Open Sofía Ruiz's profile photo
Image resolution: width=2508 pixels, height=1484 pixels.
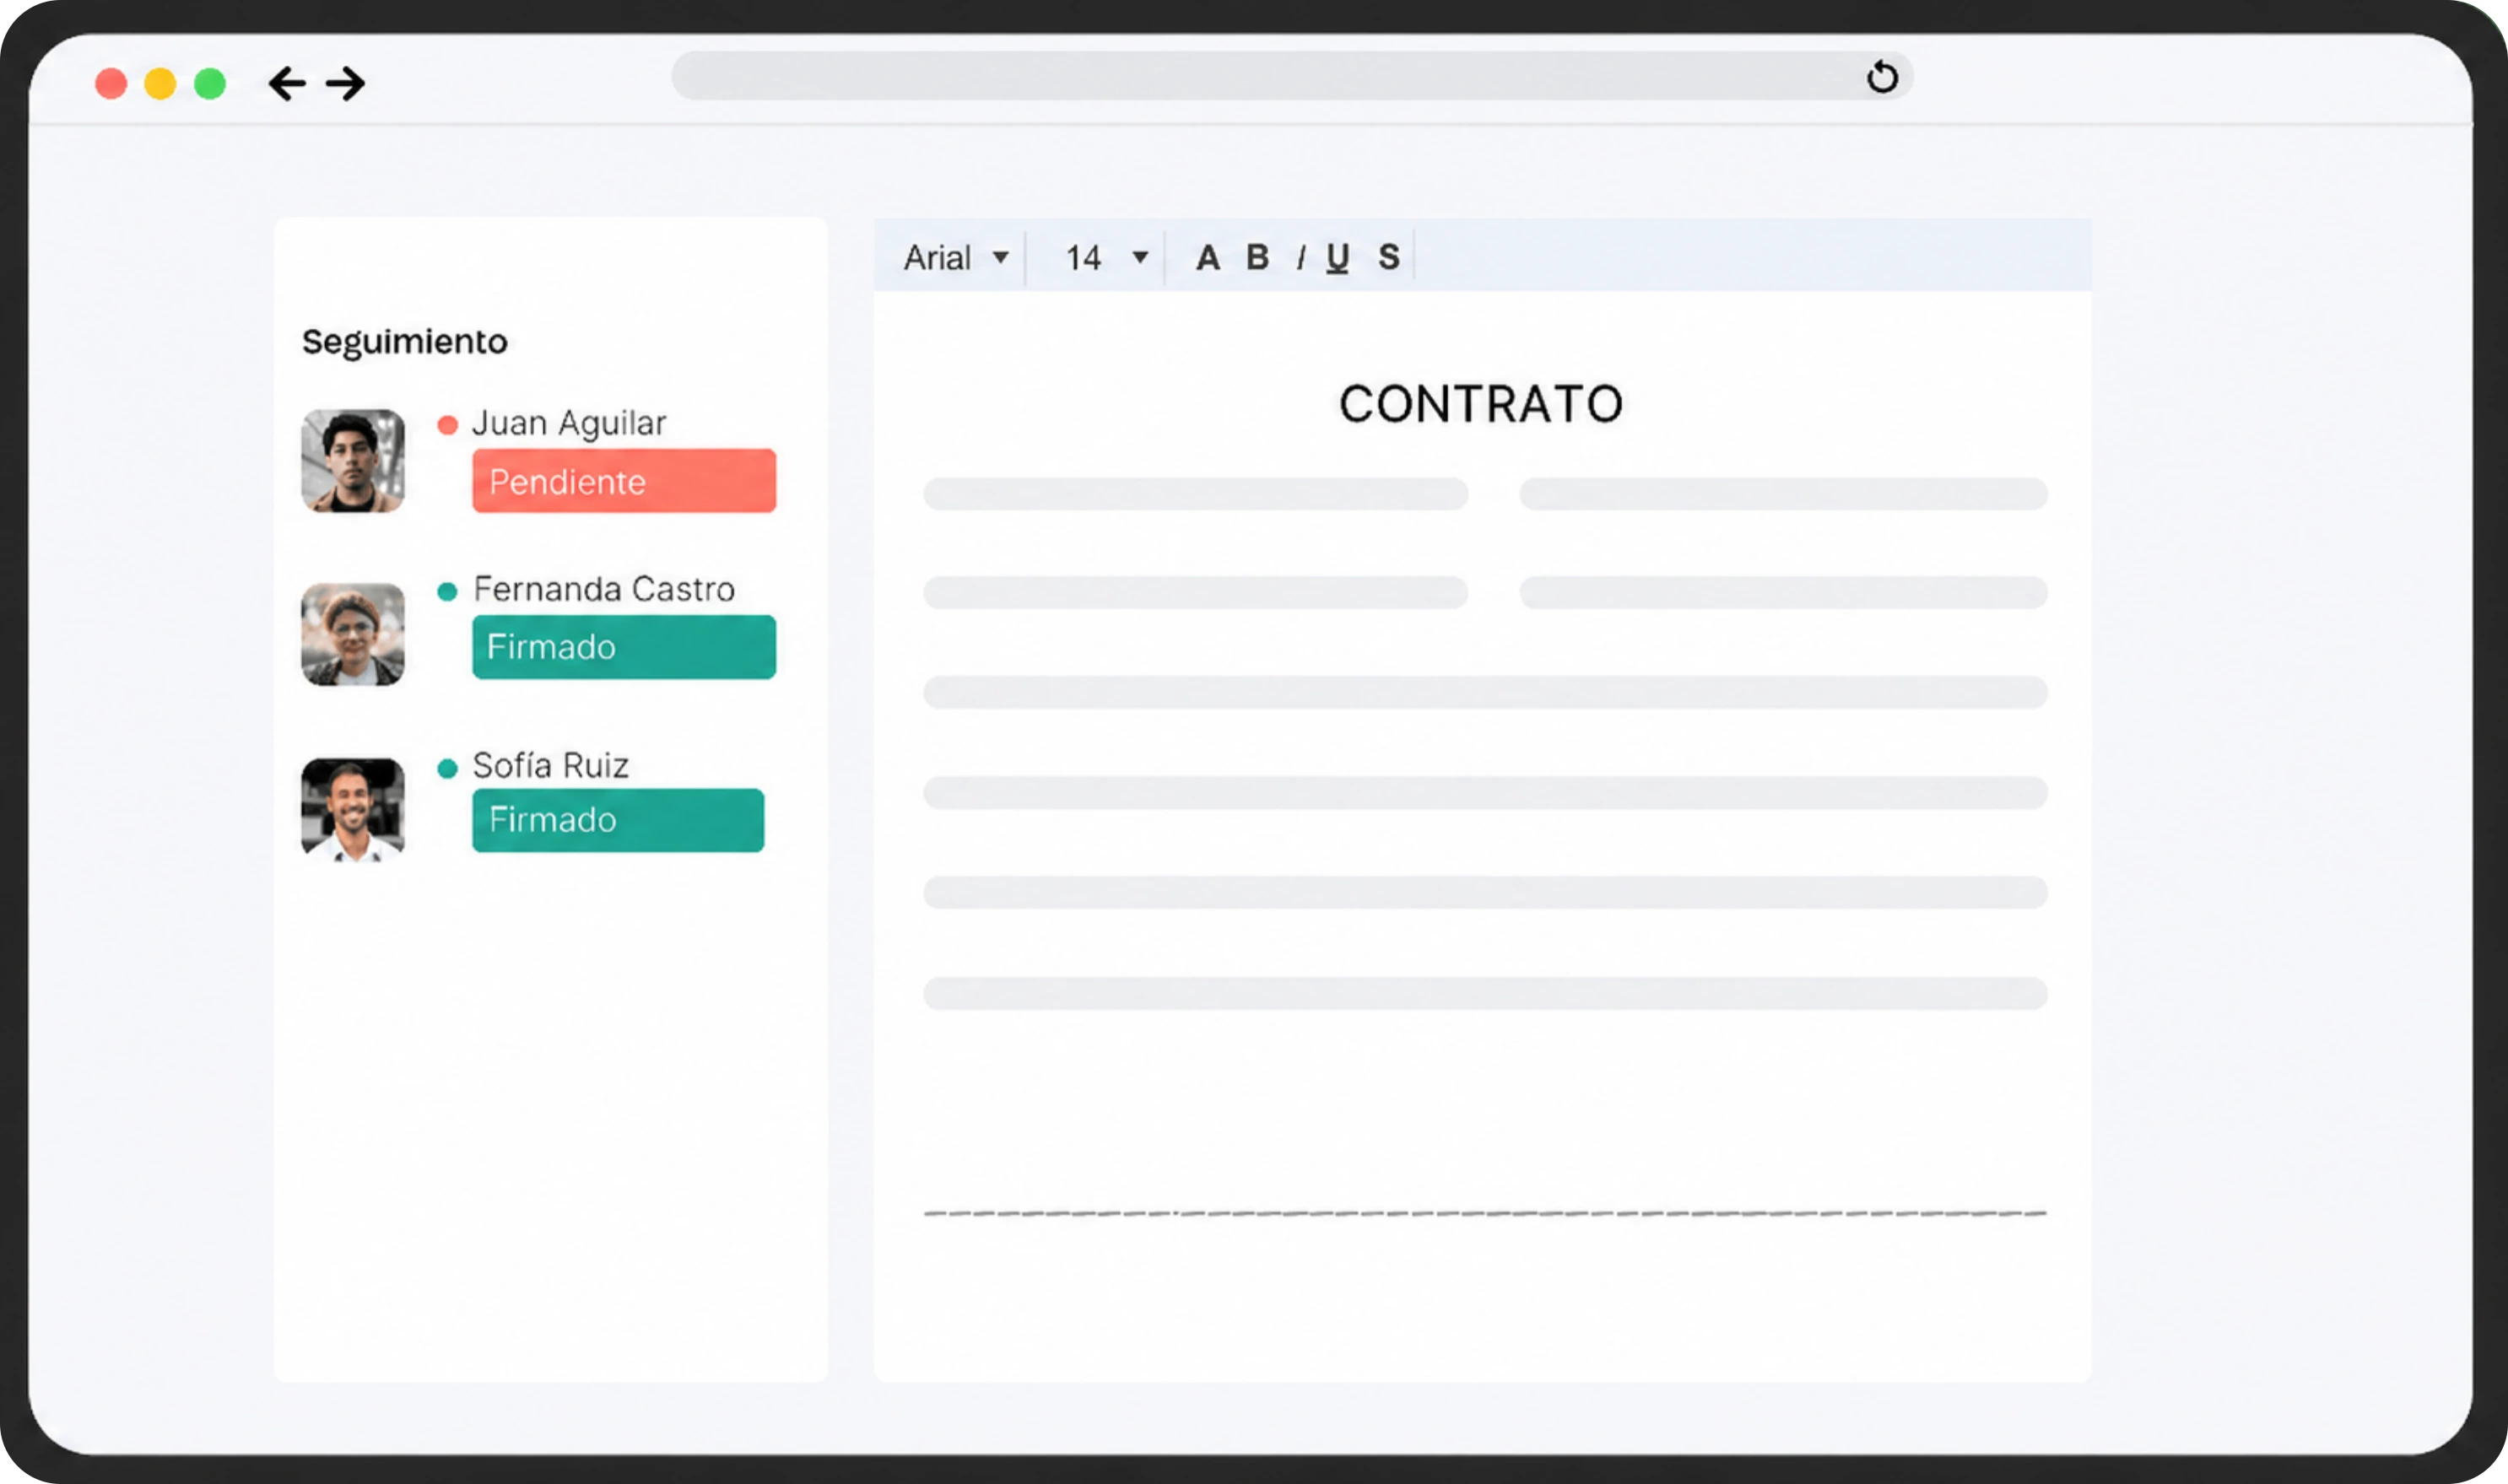click(x=353, y=809)
